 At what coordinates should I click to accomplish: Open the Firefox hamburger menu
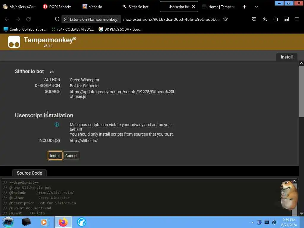pos(297,19)
